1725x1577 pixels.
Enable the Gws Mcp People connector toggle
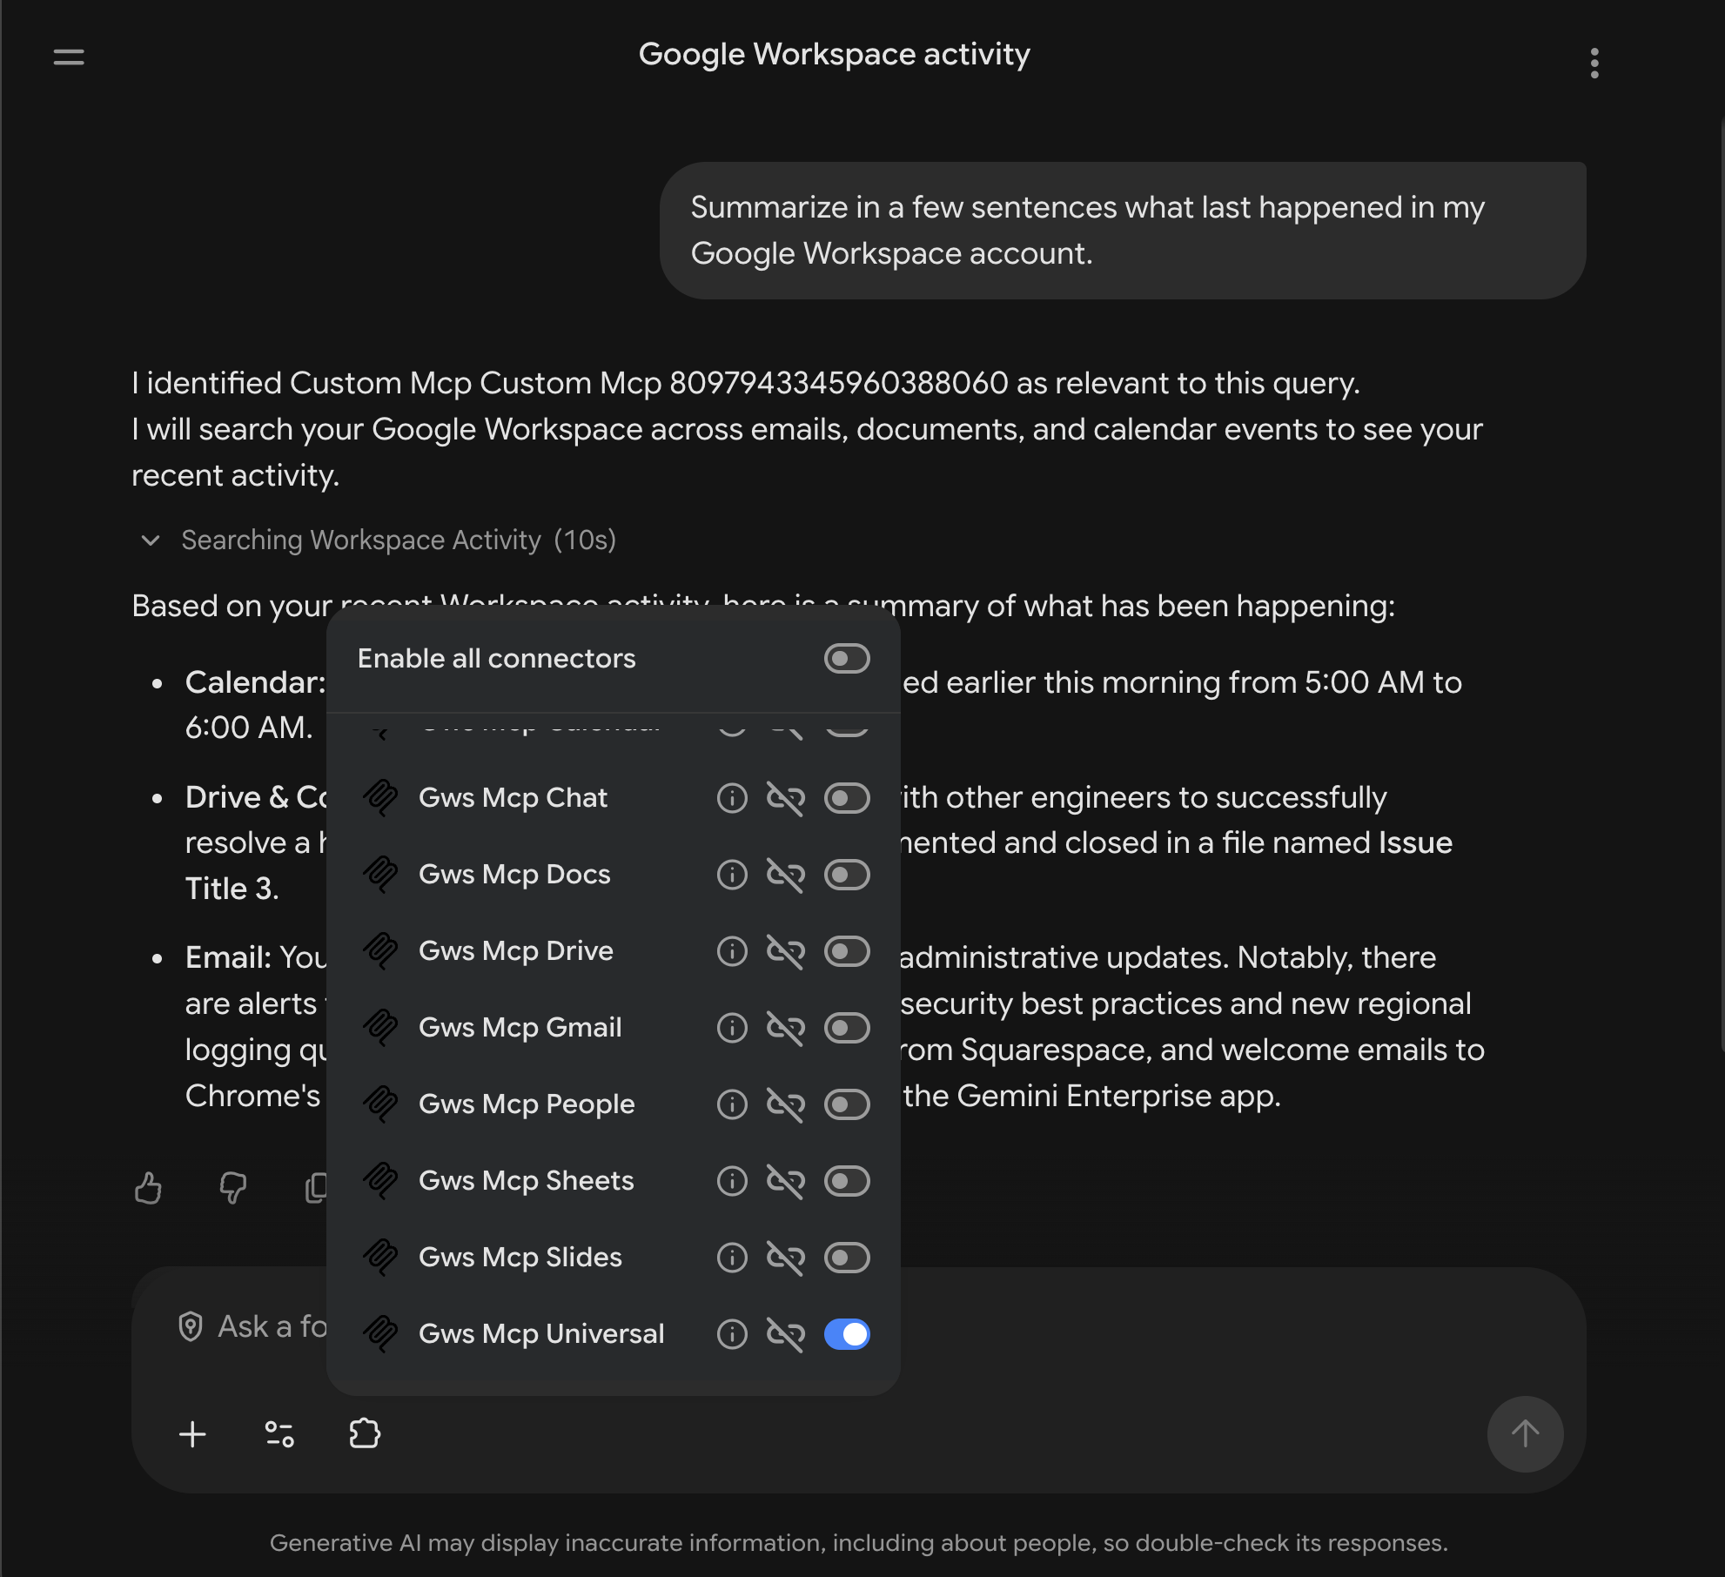[x=847, y=1104]
